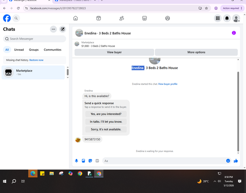
Task: Open the Video tab icon
Action: click(x=98, y=18)
